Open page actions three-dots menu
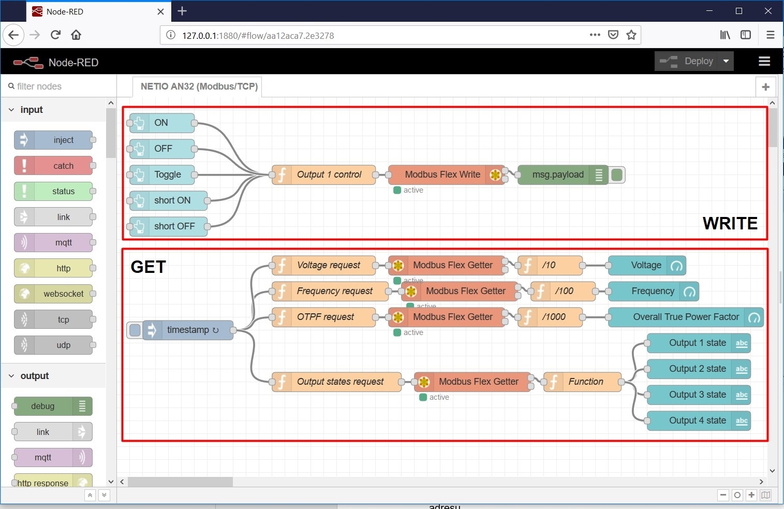 pos(595,35)
